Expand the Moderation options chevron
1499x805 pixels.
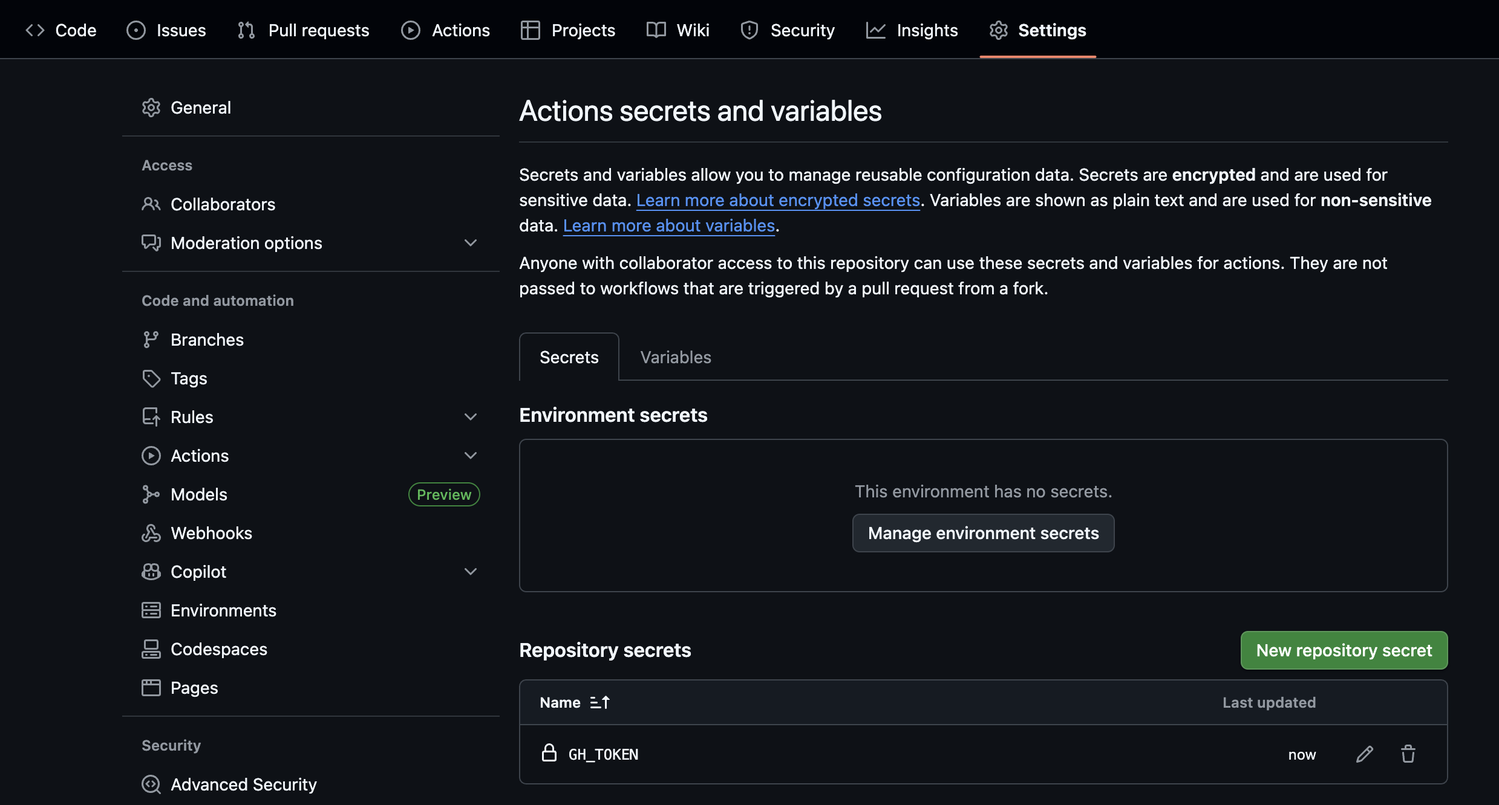pyautogui.click(x=471, y=243)
